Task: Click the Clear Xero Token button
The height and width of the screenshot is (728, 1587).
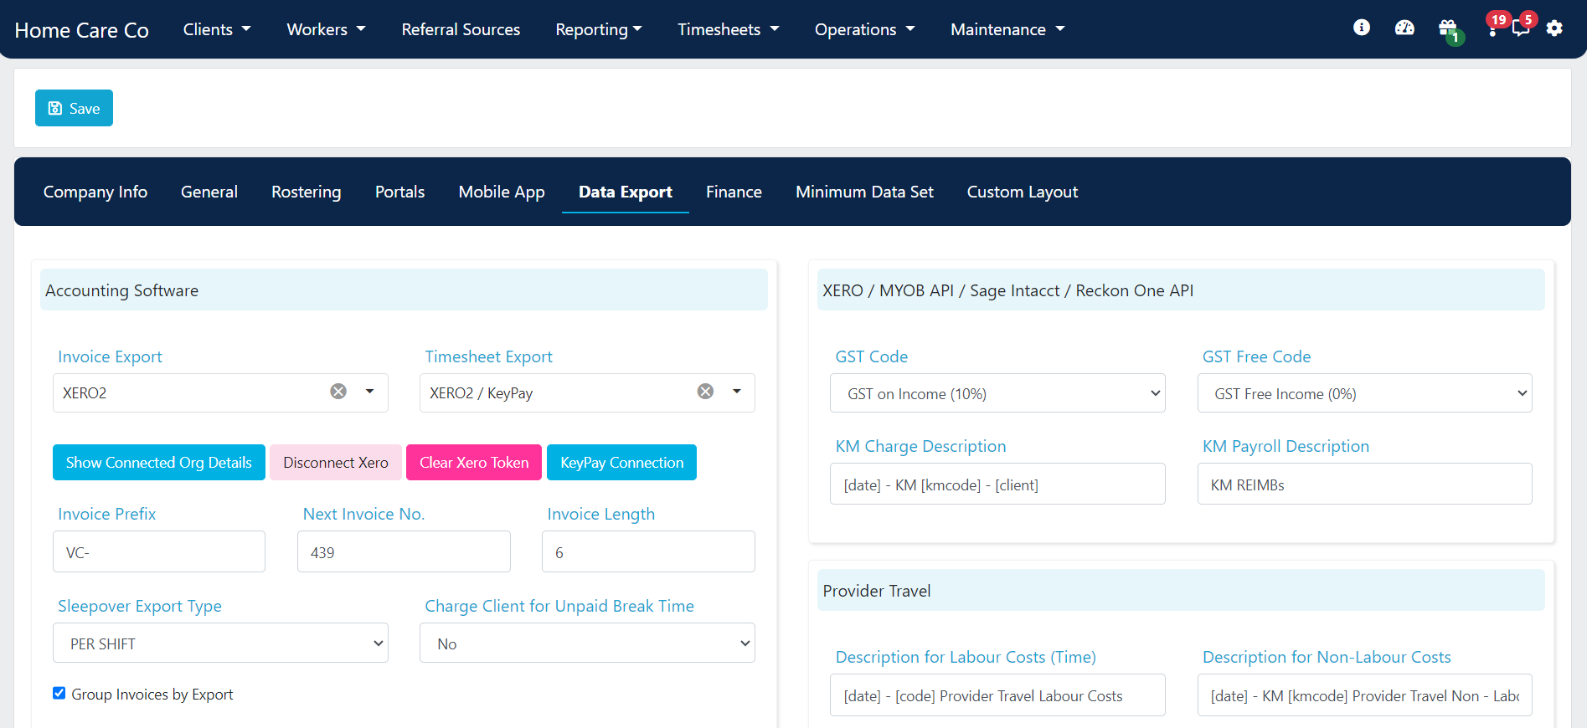Action: pyautogui.click(x=474, y=462)
